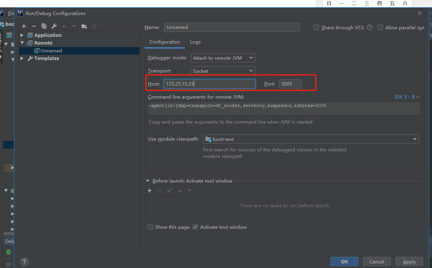This screenshot has width=432, height=268.
Task: Open the Transport Socket dropdown
Action: coord(223,71)
